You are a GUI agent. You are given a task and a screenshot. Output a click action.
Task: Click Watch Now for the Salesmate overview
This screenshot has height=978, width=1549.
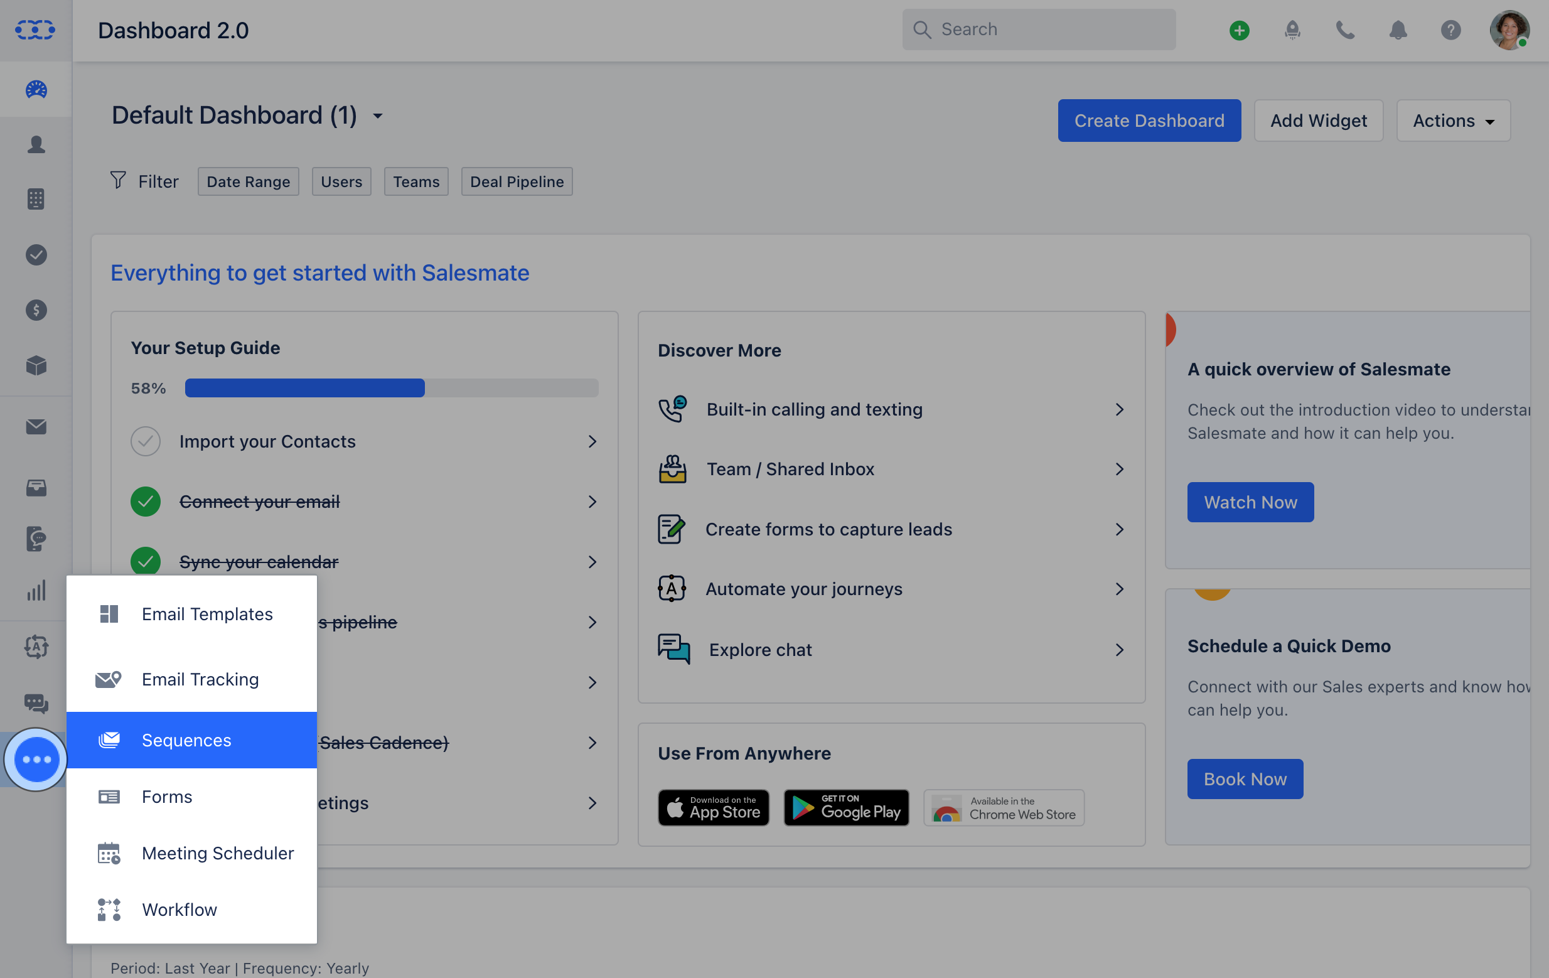(1250, 502)
